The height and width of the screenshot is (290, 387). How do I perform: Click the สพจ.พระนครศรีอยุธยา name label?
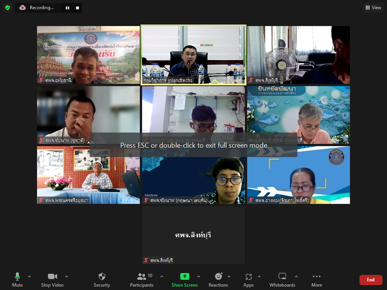pos(67,200)
